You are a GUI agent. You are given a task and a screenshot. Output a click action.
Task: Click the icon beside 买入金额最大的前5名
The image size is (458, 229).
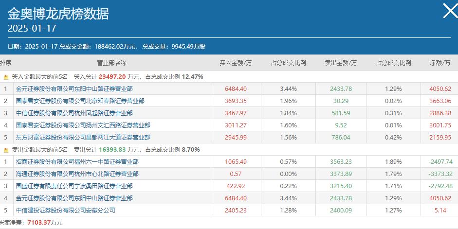tap(6, 77)
